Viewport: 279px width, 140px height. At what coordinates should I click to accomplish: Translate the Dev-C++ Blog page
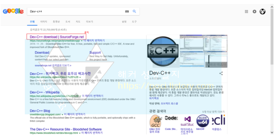tap(75, 114)
